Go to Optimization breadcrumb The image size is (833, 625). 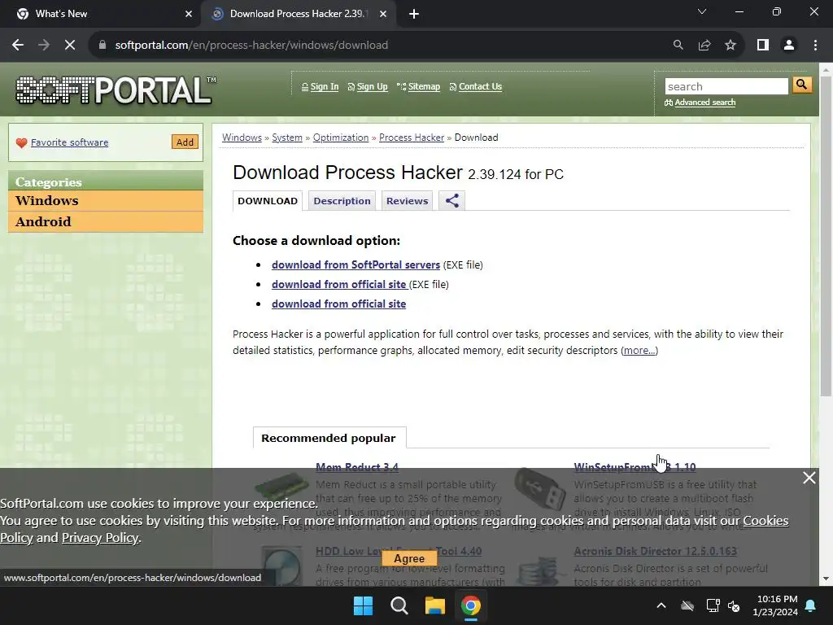[341, 138]
